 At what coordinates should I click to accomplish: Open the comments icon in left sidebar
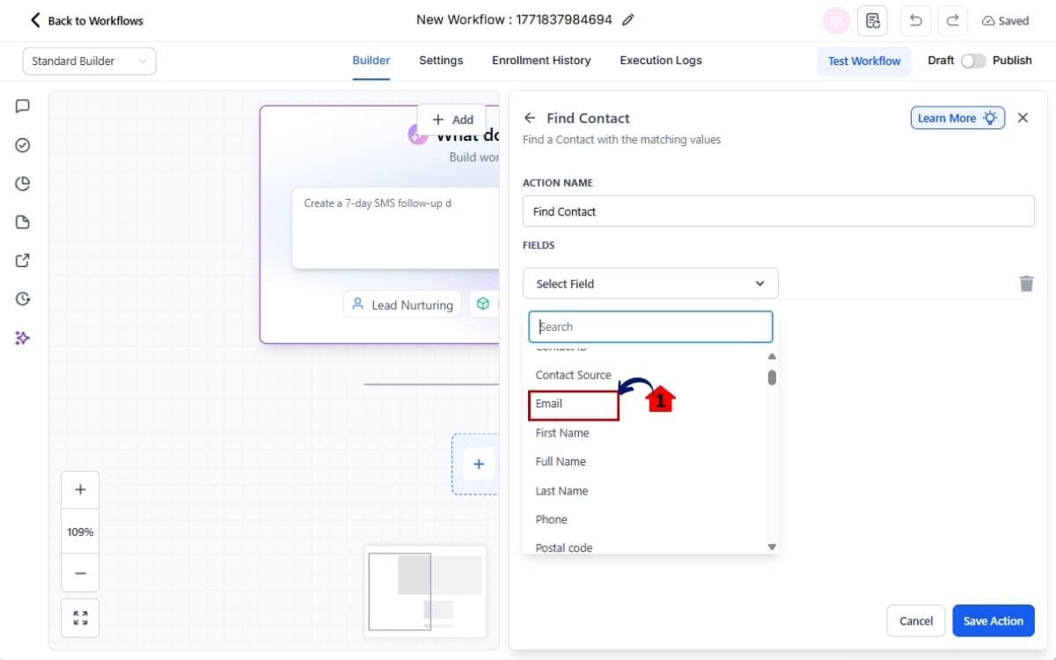[23, 106]
